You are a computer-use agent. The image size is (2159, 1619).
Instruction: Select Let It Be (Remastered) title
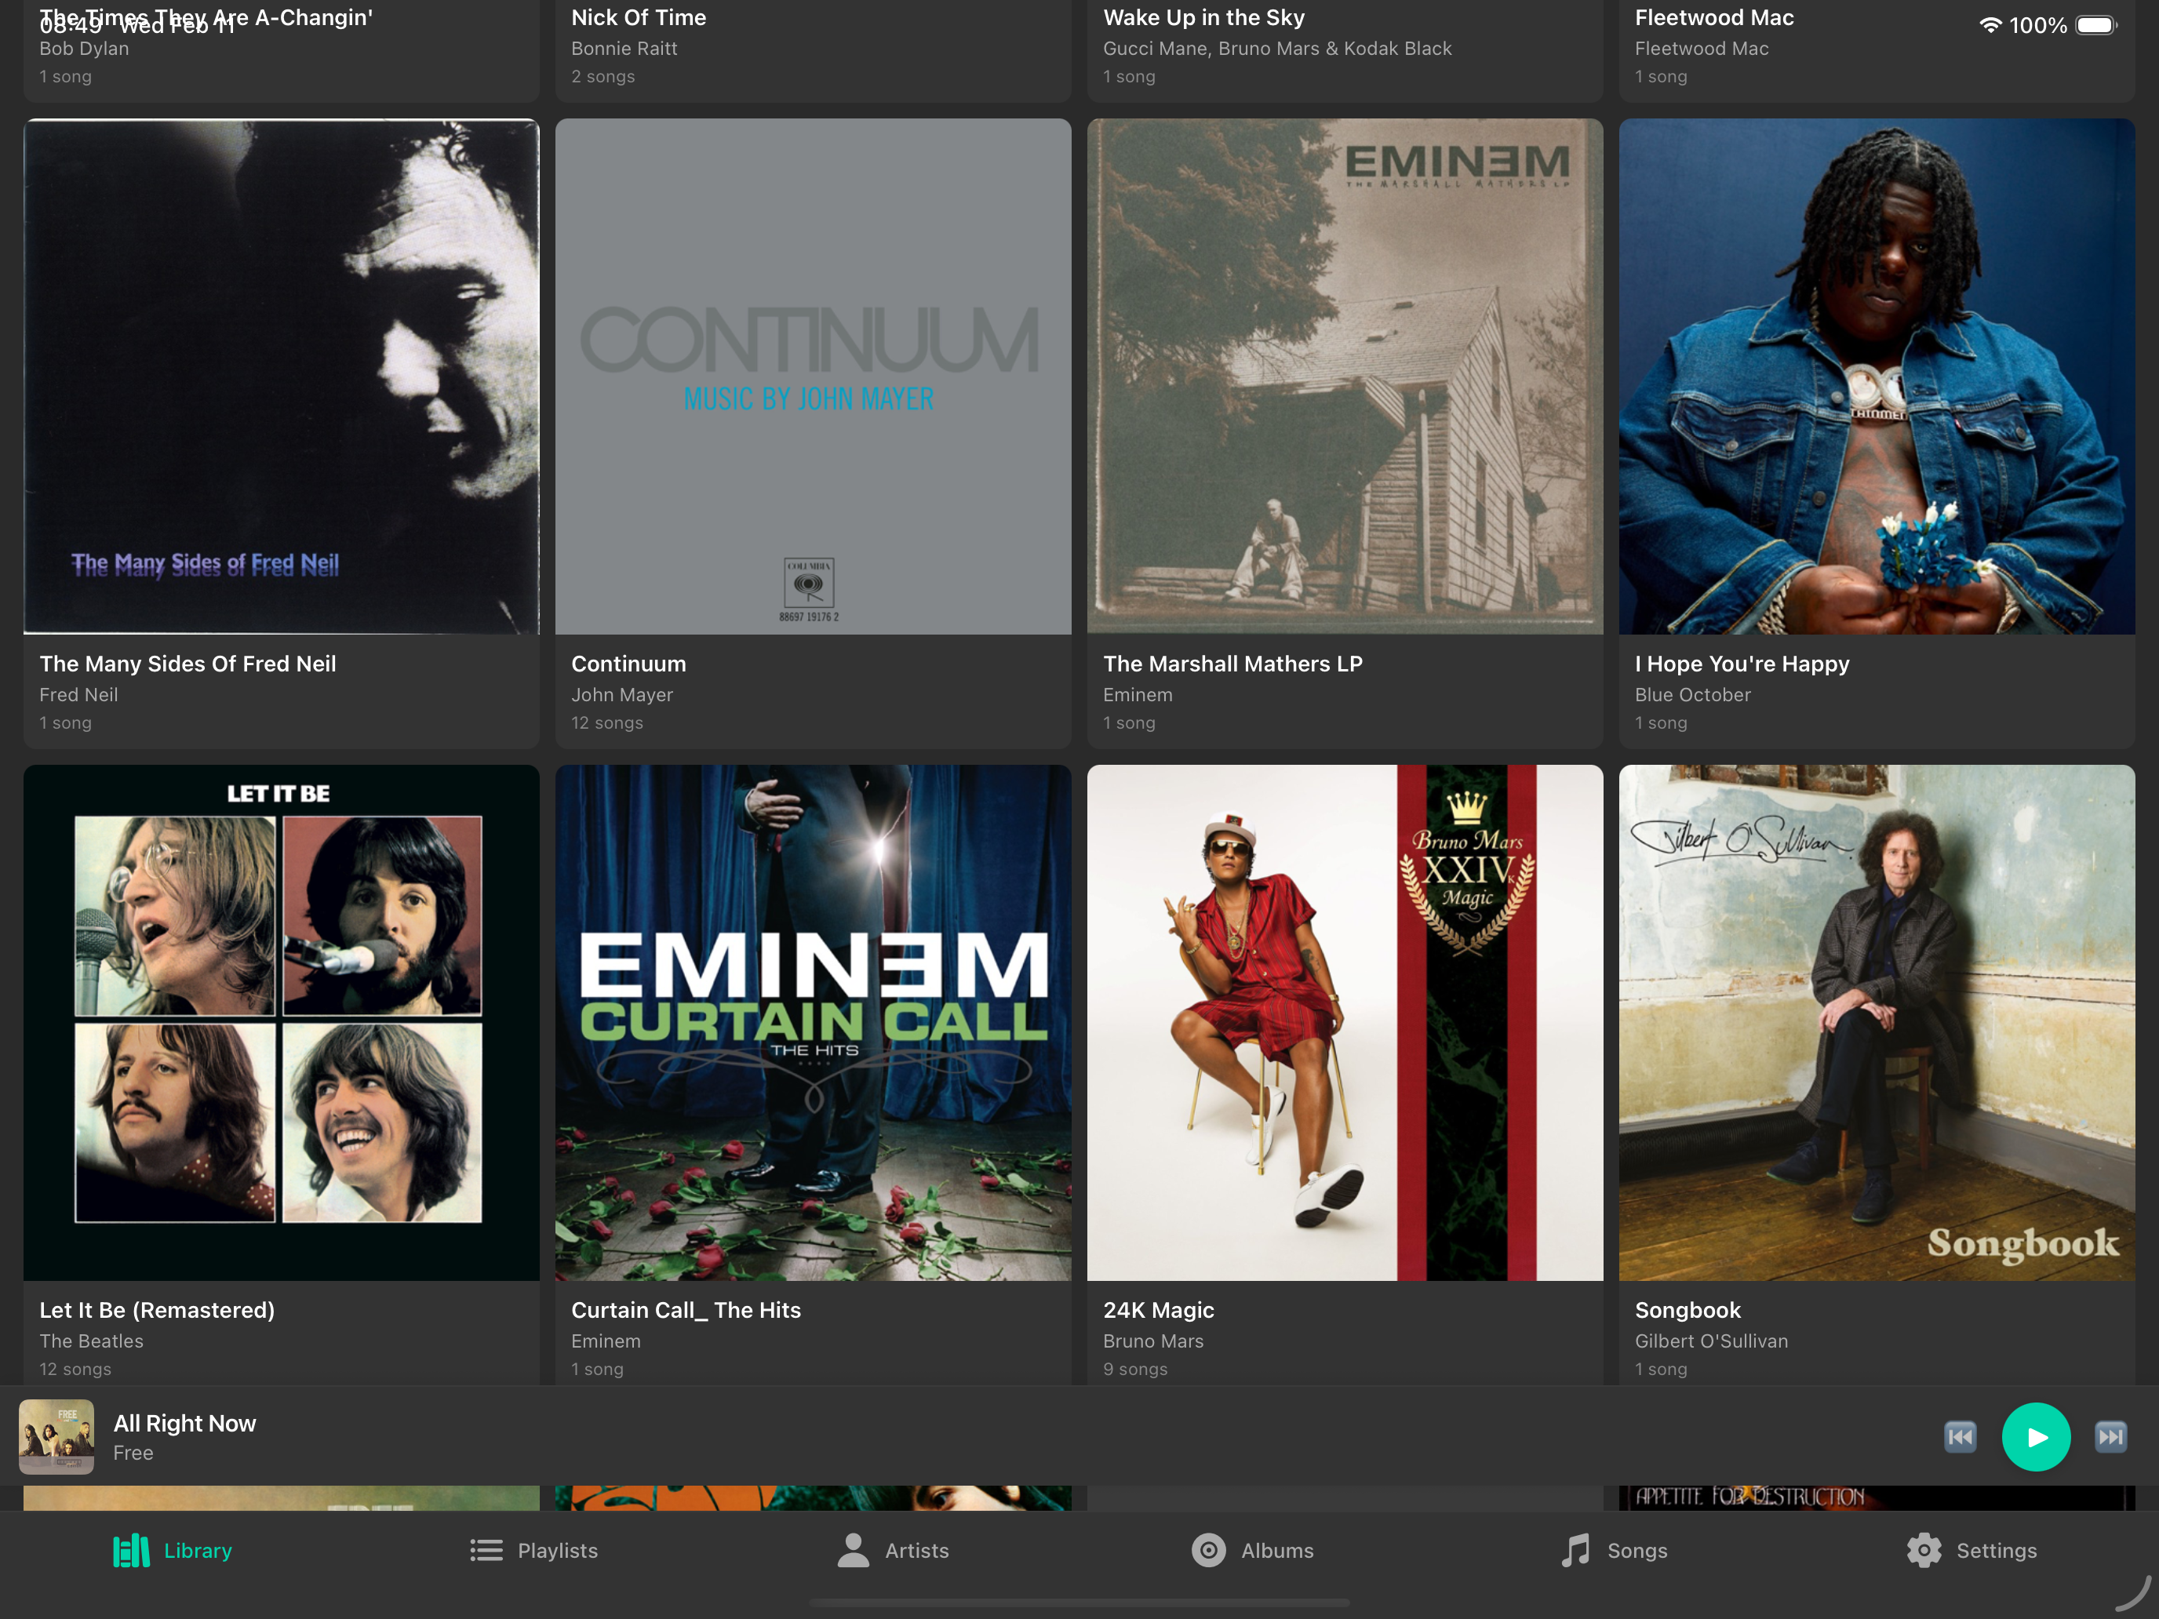[157, 1311]
